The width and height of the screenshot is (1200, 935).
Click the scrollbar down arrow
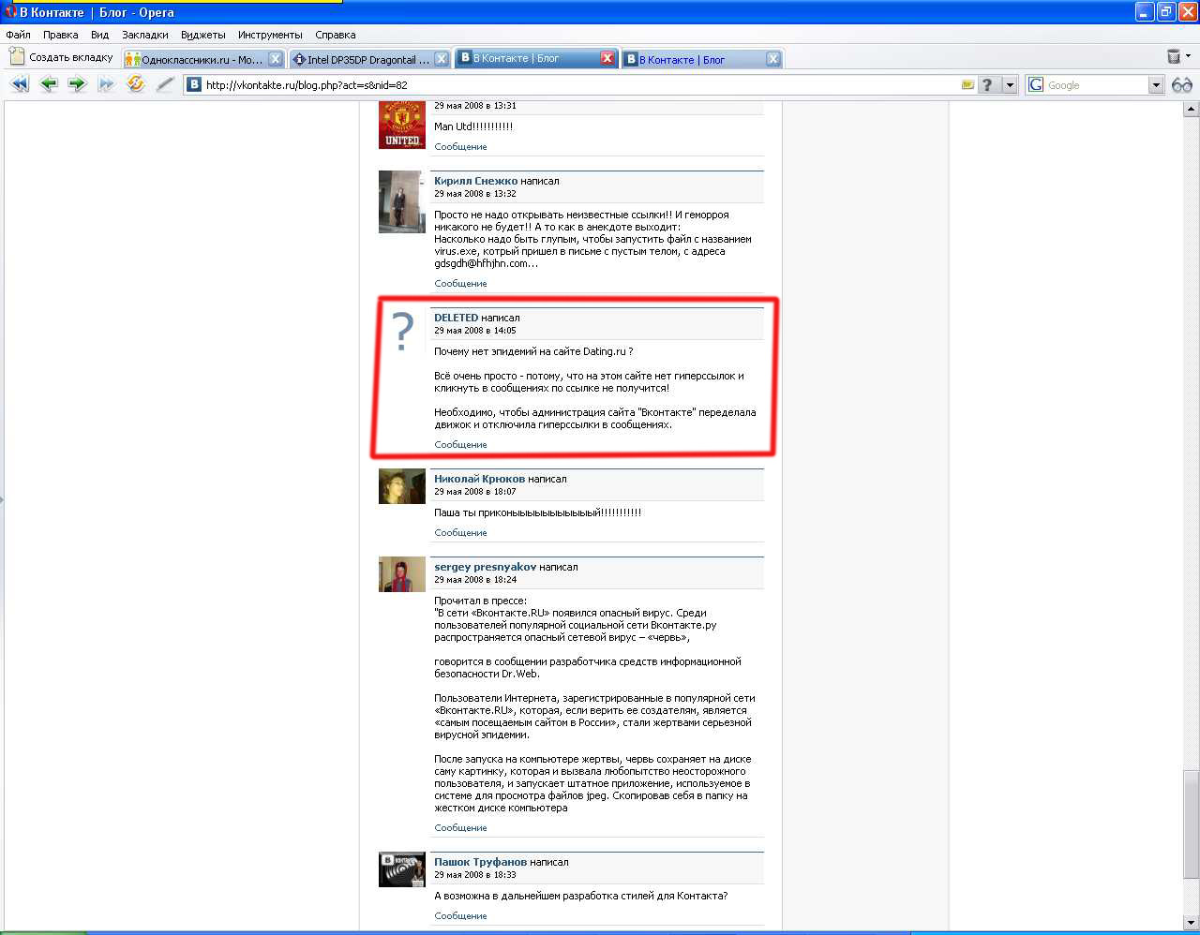point(1191,924)
